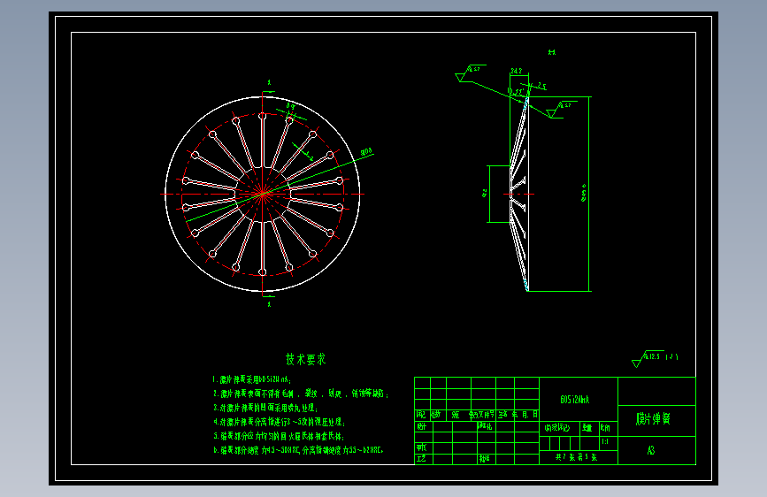767x497 pixels.
Task: Click the 12.5 surface roughness symbol above the title block
Action: [655, 358]
